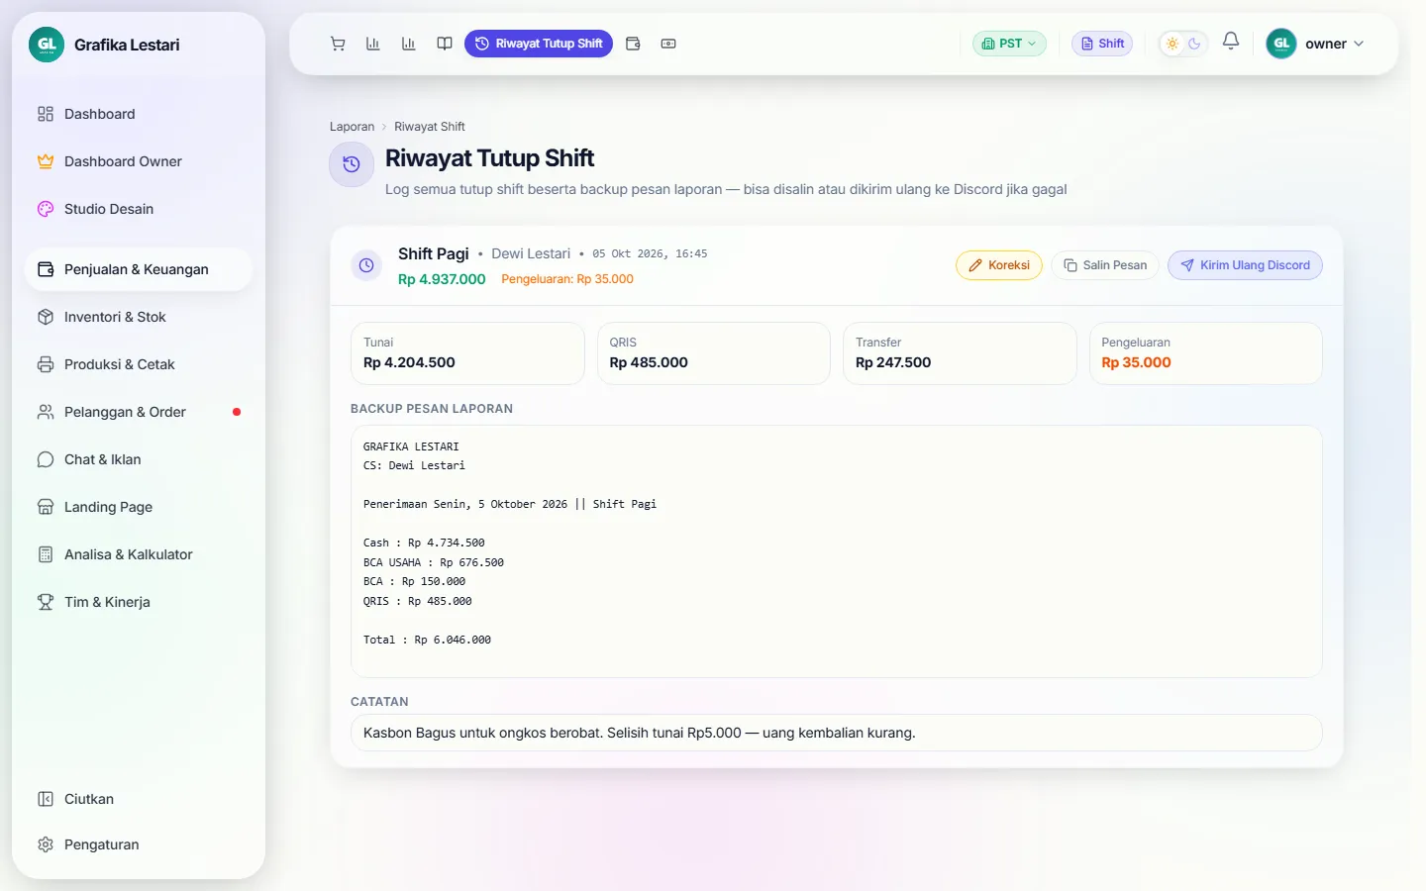Go to Chat & Iklan
1426x891 pixels.
coord(139,459)
